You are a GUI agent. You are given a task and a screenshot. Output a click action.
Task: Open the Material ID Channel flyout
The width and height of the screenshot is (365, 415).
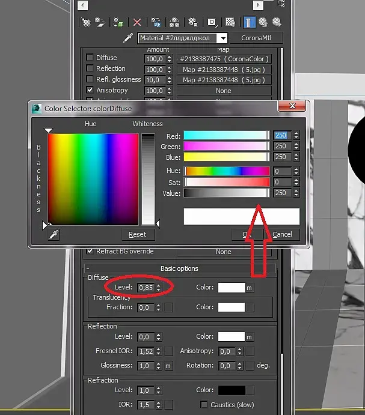[x=212, y=22]
